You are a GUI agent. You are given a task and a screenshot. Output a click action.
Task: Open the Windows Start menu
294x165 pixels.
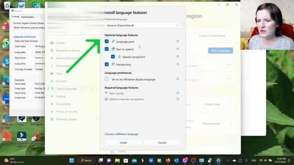72,160
